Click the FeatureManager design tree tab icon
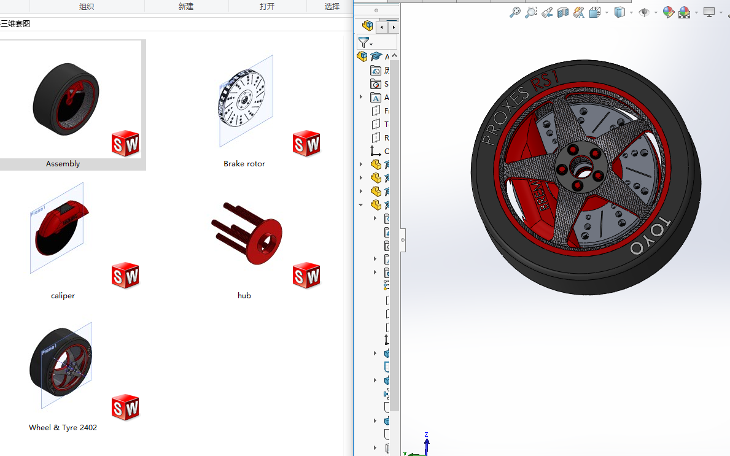The image size is (730, 456). tap(368, 26)
